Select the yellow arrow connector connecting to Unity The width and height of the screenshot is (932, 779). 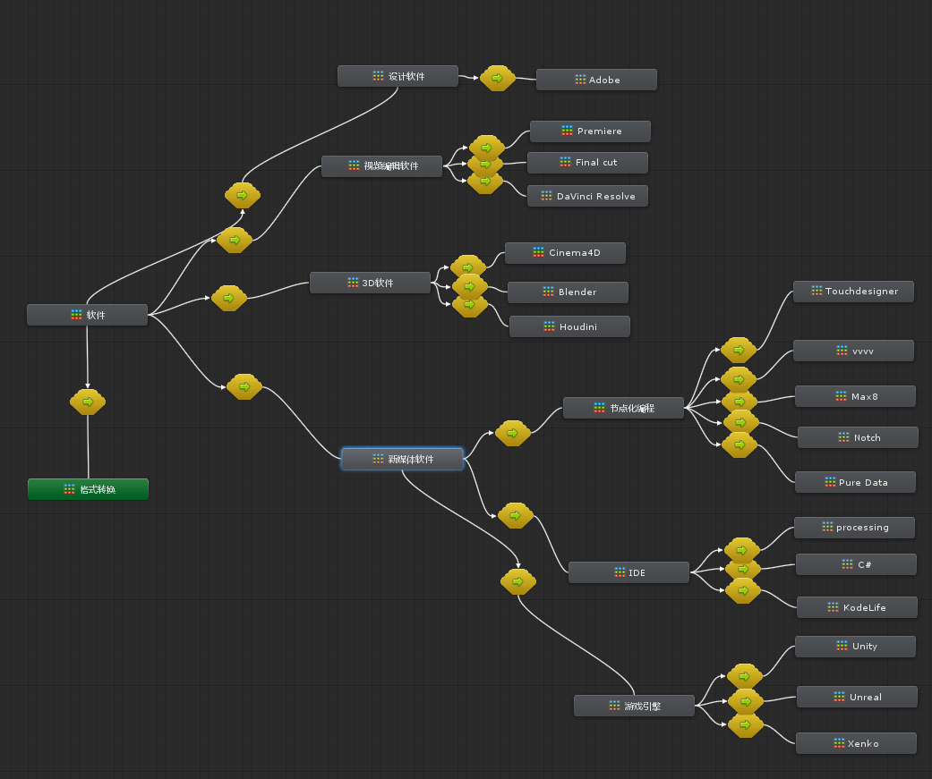pos(745,675)
